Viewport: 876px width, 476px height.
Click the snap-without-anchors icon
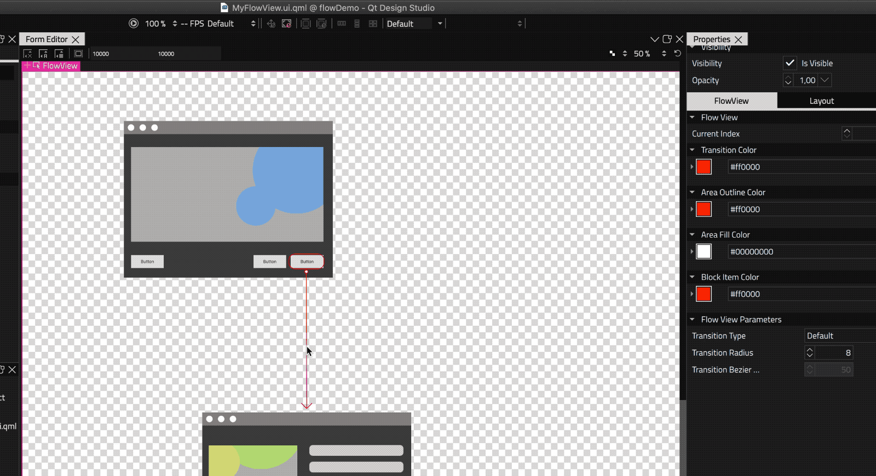[x=59, y=54]
